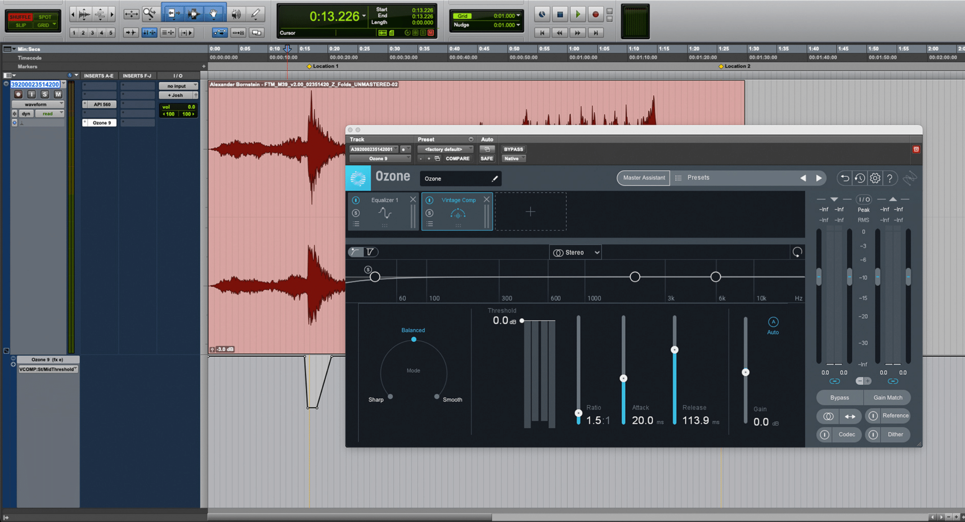
Task: Click previous preset left arrow in Ozone
Action: pyautogui.click(x=803, y=178)
